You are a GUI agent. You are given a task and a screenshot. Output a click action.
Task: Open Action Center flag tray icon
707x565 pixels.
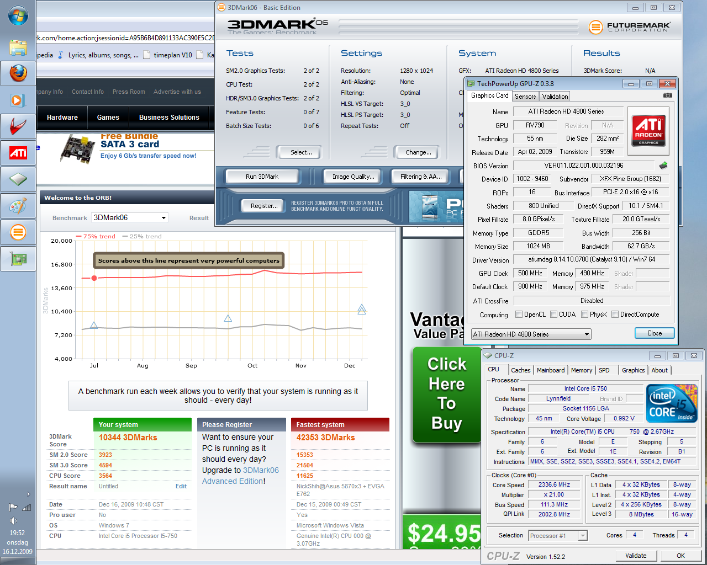(x=13, y=508)
